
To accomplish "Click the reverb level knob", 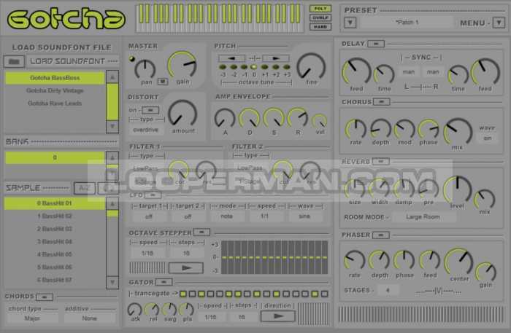I will [x=457, y=190].
